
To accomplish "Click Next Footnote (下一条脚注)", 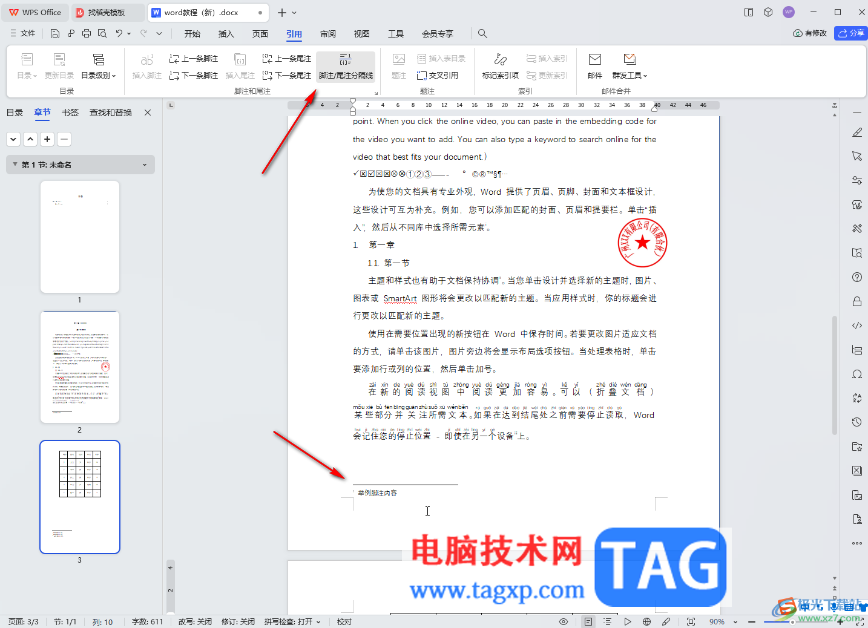I will [193, 76].
